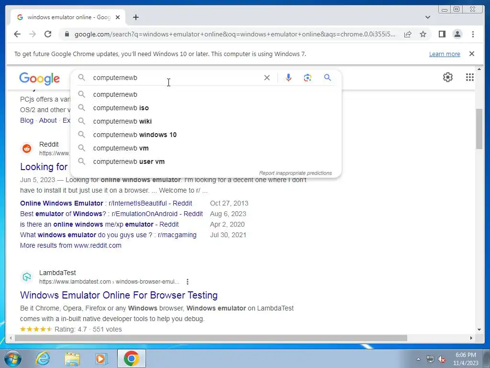Click vertical scrollbar thumb

(x=479, y=128)
